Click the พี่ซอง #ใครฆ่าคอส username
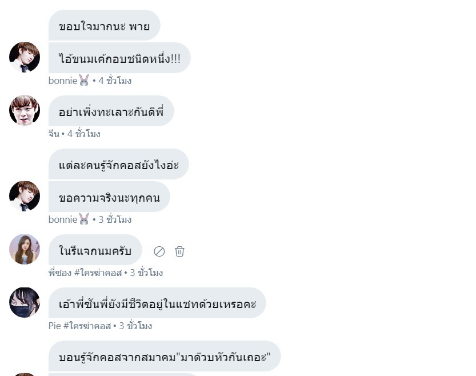This screenshot has width=476, height=376. 85,273
